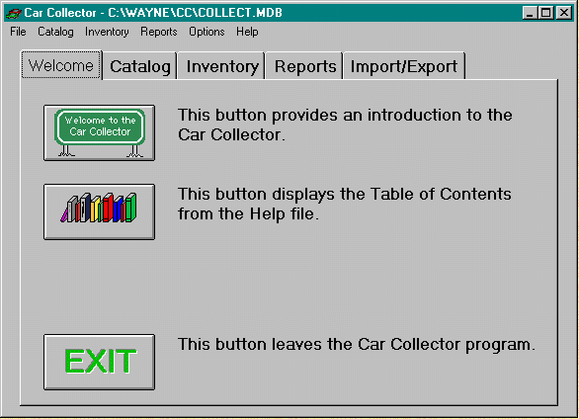Image resolution: width=579 pixels, height=419 pixels.
Task: Click the introduction description text label
Action: coord(345,125)
